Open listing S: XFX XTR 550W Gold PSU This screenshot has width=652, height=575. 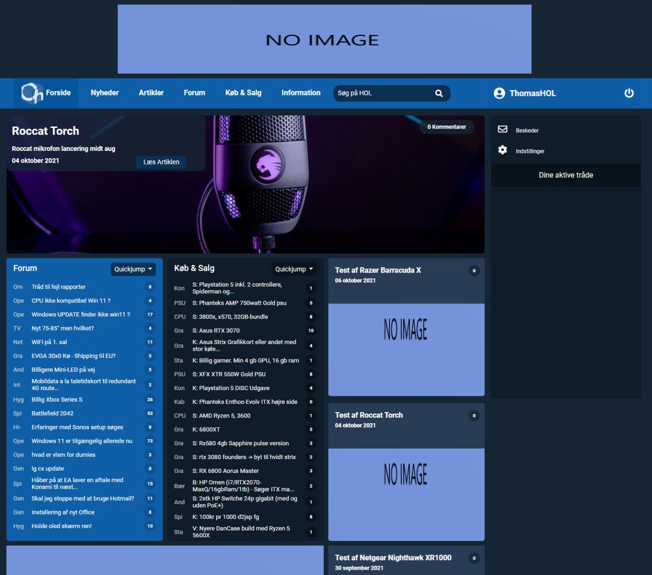[x=229, y=375]
